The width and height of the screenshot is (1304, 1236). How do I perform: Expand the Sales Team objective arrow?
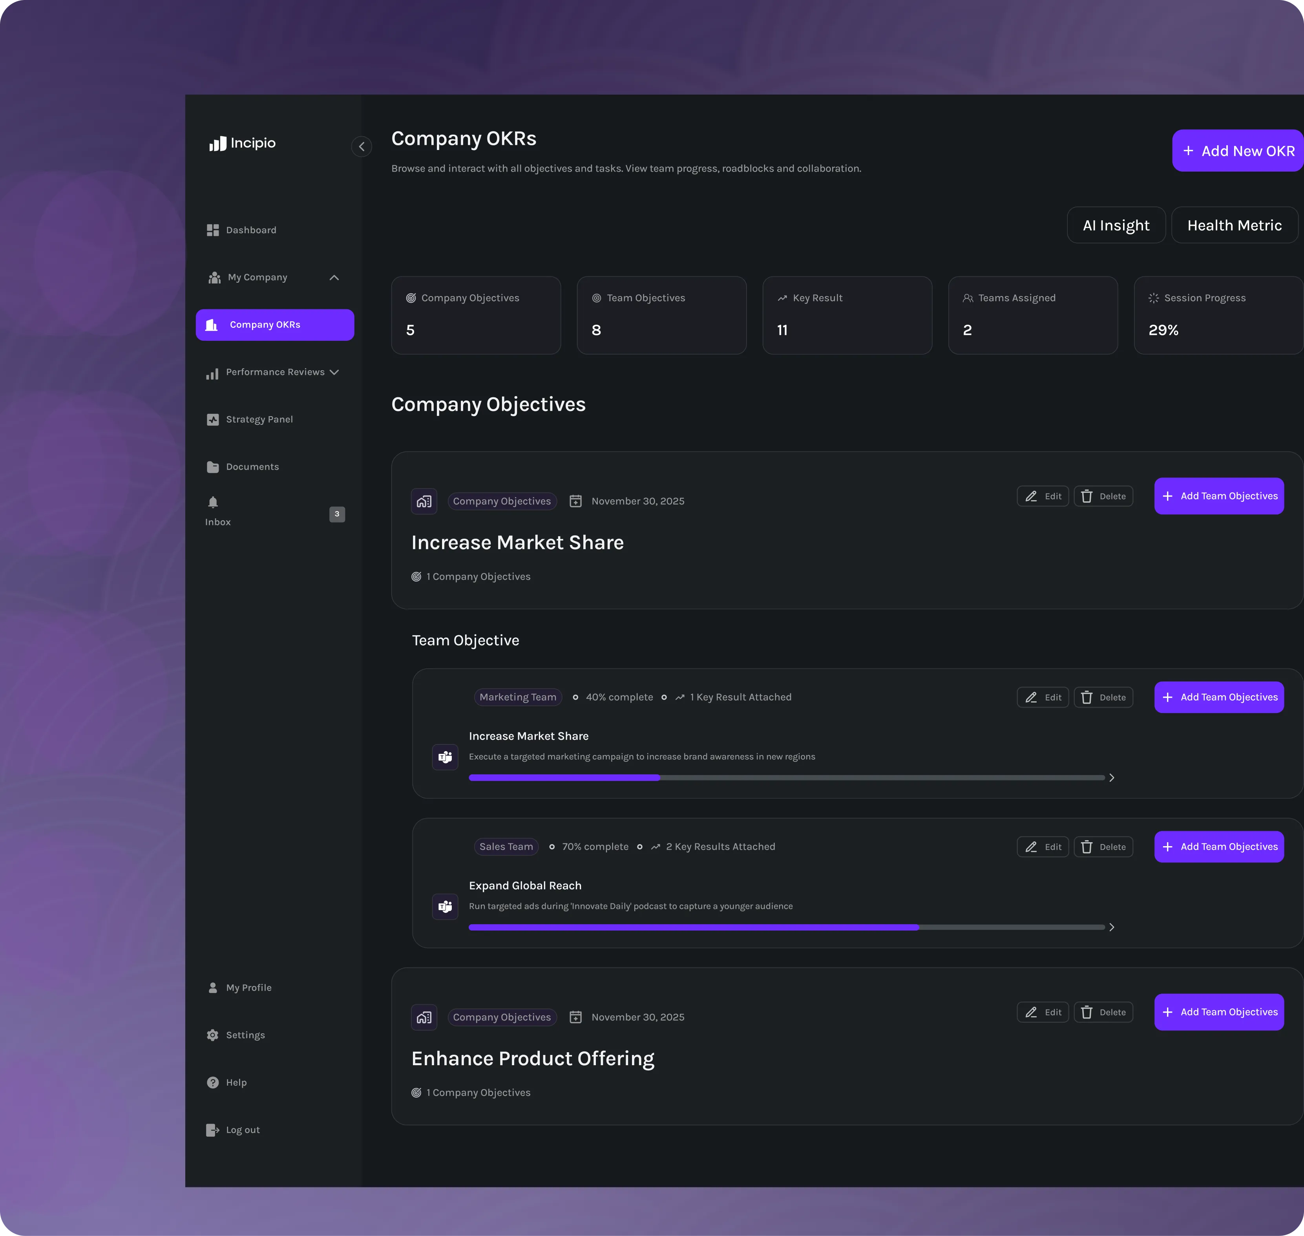pyautogui.click(x=1112, y=927)
